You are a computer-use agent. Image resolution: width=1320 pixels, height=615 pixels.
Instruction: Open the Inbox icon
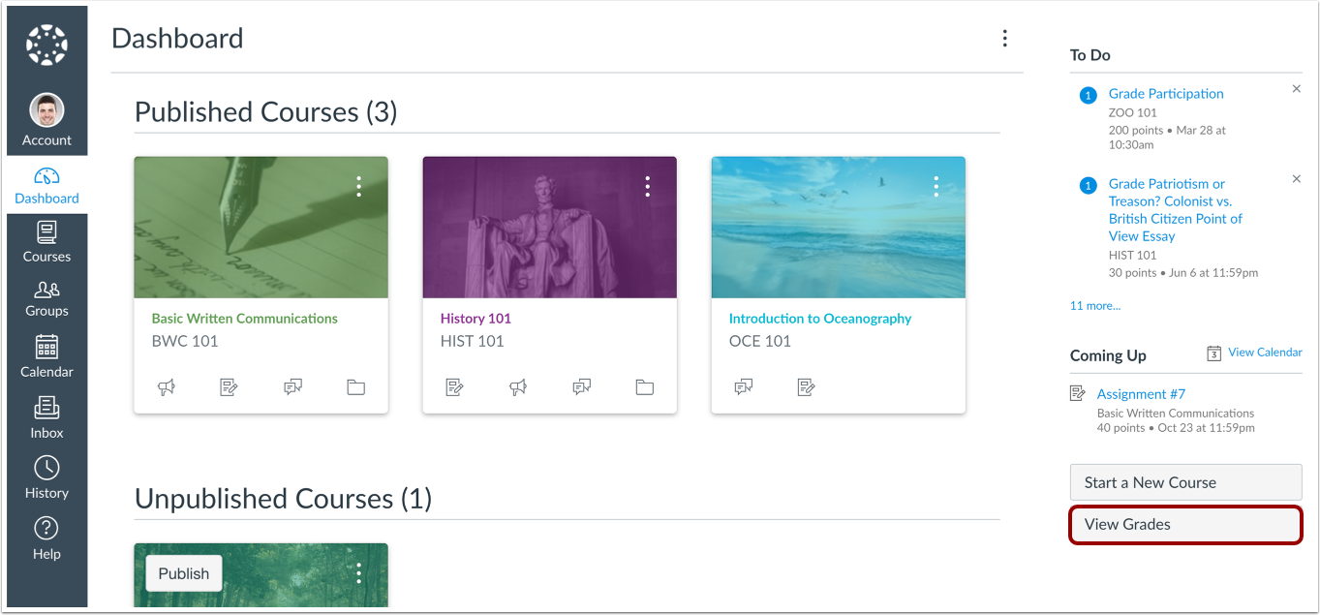46,416
